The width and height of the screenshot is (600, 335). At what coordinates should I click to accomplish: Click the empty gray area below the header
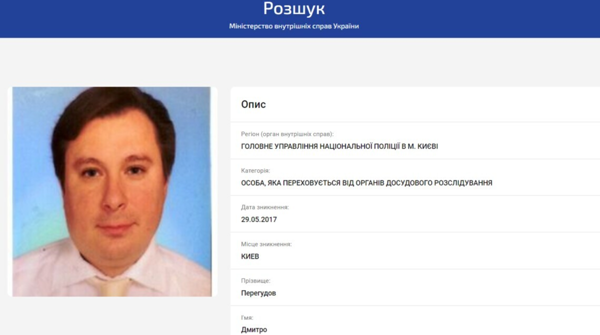(x=300, y=61)
